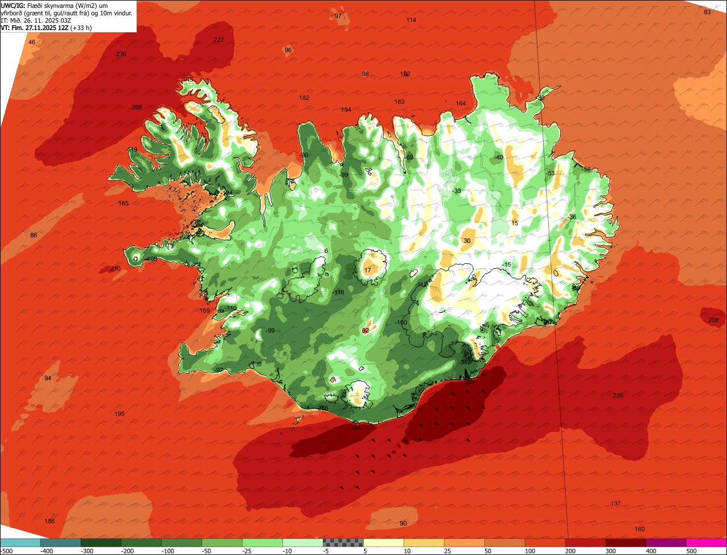This screenshot has width=727, height=555.
Task: Click the legend swatch between -100 and -50
Action: [x=181, y=543]
